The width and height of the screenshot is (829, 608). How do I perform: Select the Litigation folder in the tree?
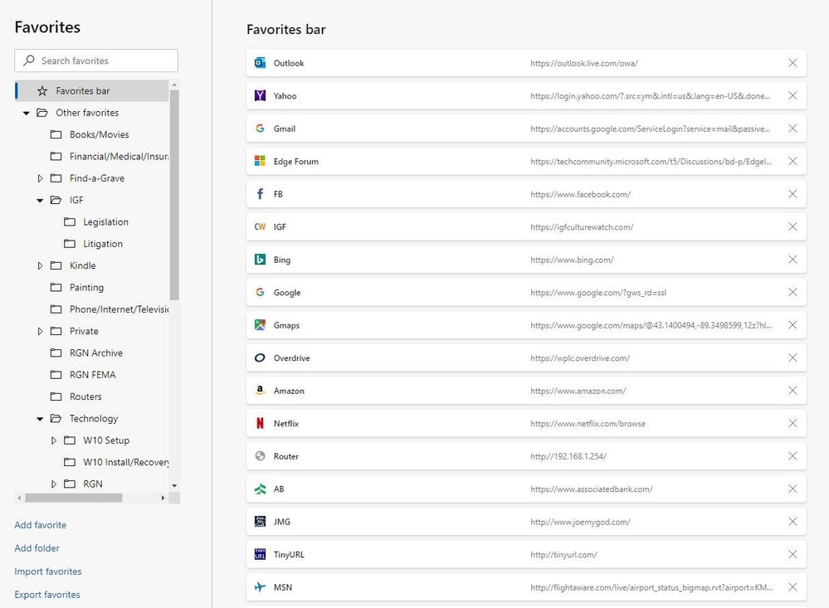pos(104,243)
